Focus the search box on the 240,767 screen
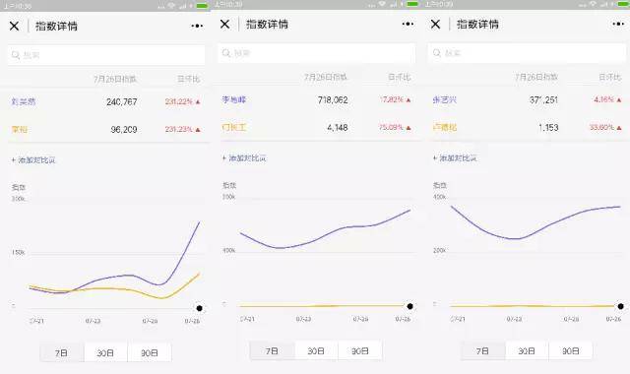Image resolution: width=630 pixels, height=374 pixels. click(x=106, y=55)
